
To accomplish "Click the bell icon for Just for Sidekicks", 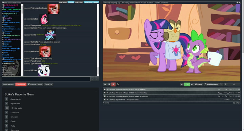I will (105, 89).
